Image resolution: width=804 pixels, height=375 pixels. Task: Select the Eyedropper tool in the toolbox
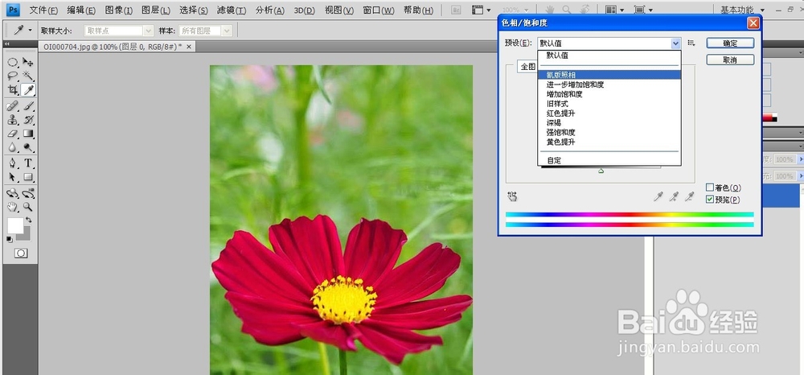point(28,90)
